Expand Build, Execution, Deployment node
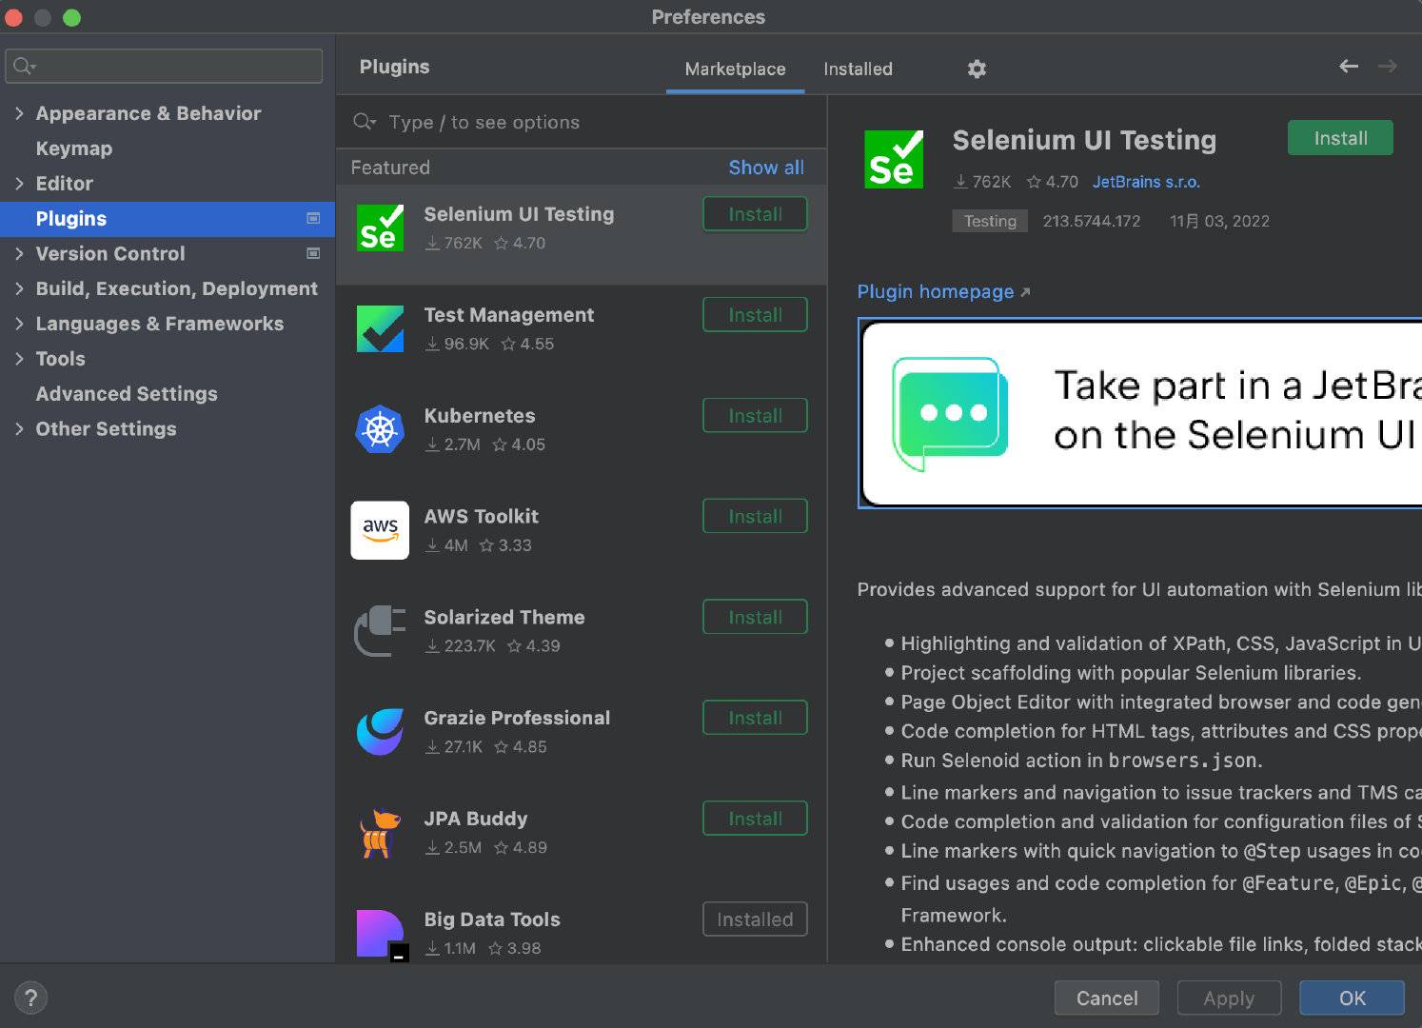The width and height of the screenshot is (1422, 1028). coord(19,288)
